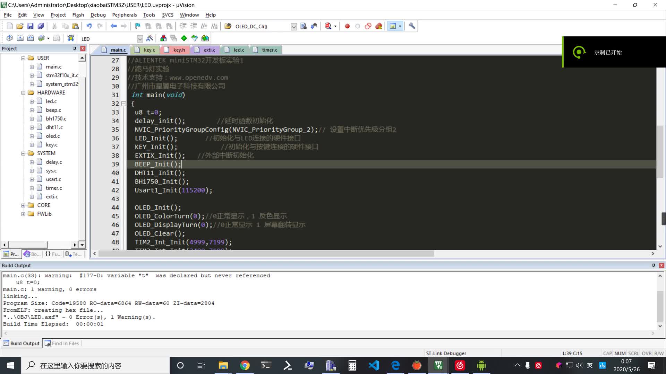Image resolution: width=666 pixels, height=374 pixels.
Task: Switch to the key.c tab
Action: 148,50
